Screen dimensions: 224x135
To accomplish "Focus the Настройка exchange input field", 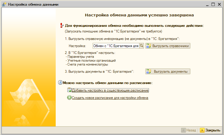I will 116,46.
